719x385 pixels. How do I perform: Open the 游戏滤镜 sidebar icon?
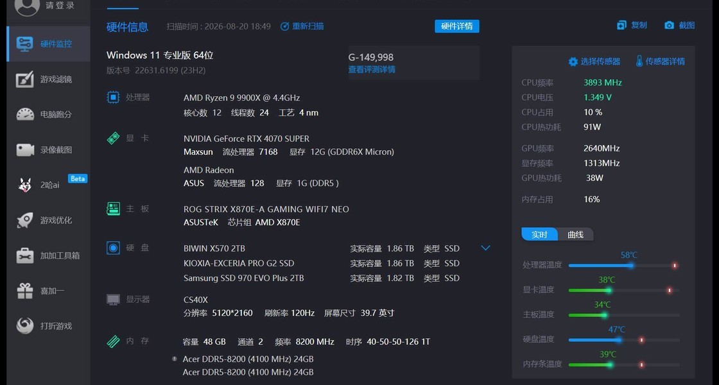click(x=25, y=80)
